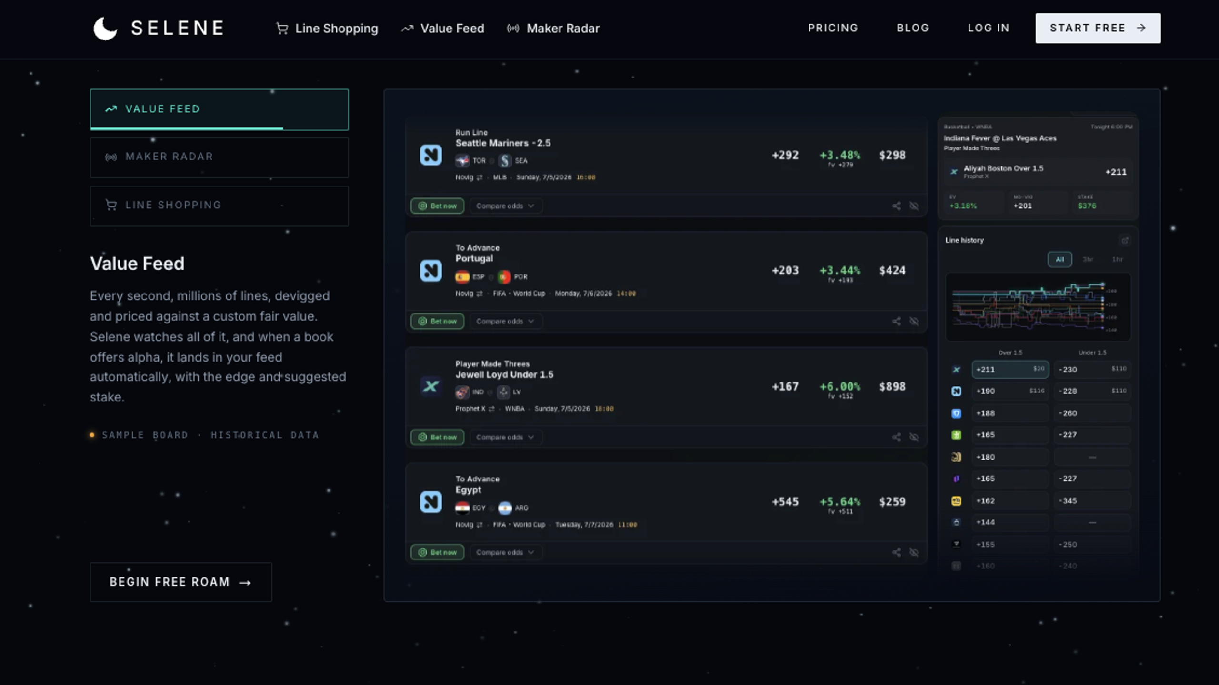Image resolution: width=1219 pixels, height=685 pixels.
Task: Click Novig sportsbook logo on Portugal card
Action: [x=430, y=271]
